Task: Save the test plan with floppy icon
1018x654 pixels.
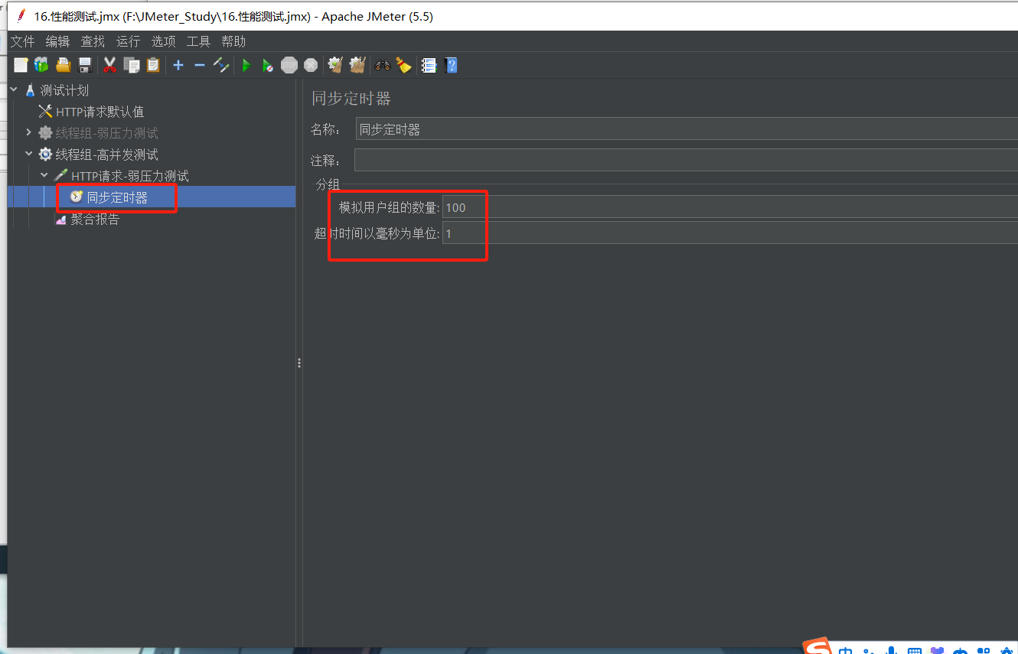Action: pos(85,66)
